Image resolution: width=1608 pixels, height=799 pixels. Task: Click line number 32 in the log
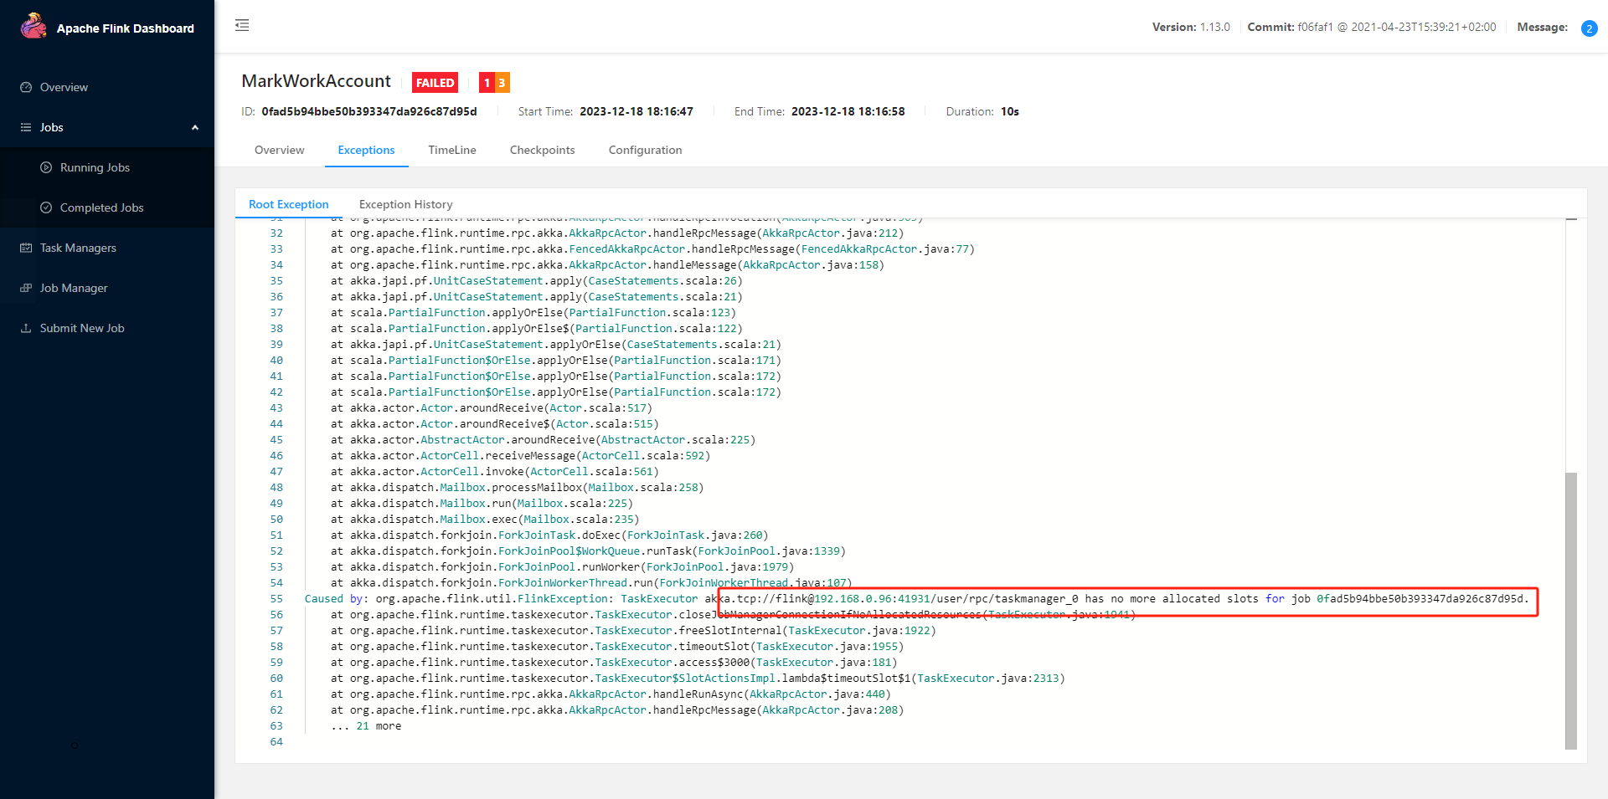[x=276, y=233]
